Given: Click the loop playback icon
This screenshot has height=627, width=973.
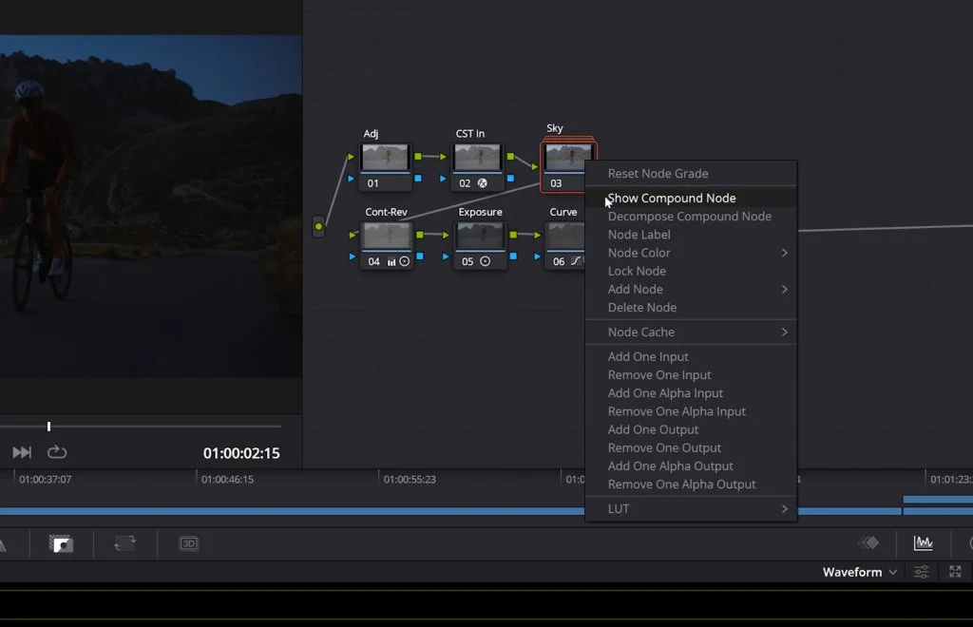Looking at the screenshot, I should coord(56,452).
